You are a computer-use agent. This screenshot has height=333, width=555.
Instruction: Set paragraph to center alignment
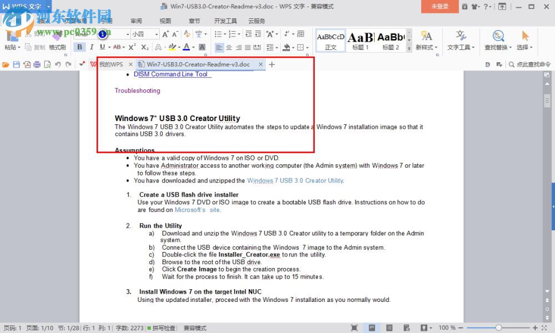pos(229,47)
